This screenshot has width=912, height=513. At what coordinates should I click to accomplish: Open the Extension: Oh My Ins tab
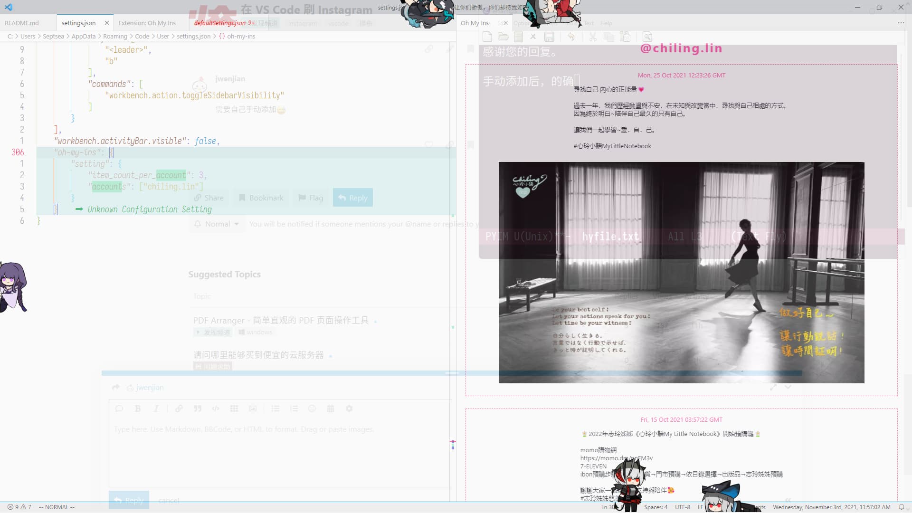pyautogui.click(x=147, y=23)
